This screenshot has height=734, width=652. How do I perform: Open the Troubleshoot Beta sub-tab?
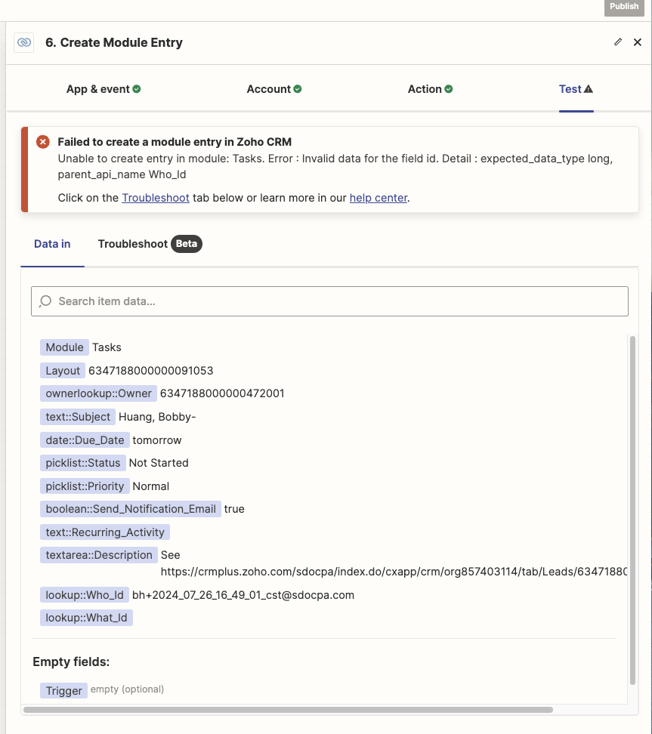pyautogui.click(x=150, y=244)
